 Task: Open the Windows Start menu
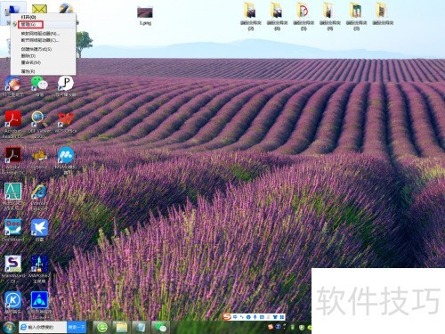[x=9, y=328]
